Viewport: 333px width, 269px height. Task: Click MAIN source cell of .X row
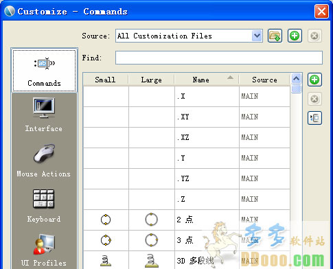pyautogui.click(x=264, y=96)
